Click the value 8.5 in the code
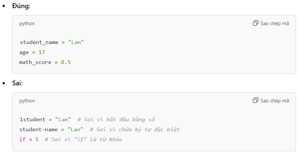Image resolution: width=299 pixels, height=156 pixels. (66, 62)
